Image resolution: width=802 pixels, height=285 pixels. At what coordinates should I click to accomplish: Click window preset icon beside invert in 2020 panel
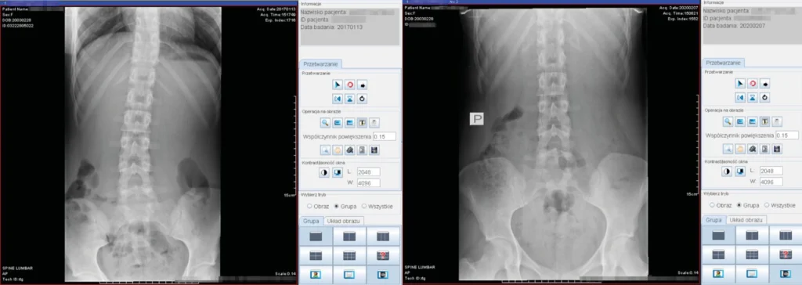[x=739, y=171]
